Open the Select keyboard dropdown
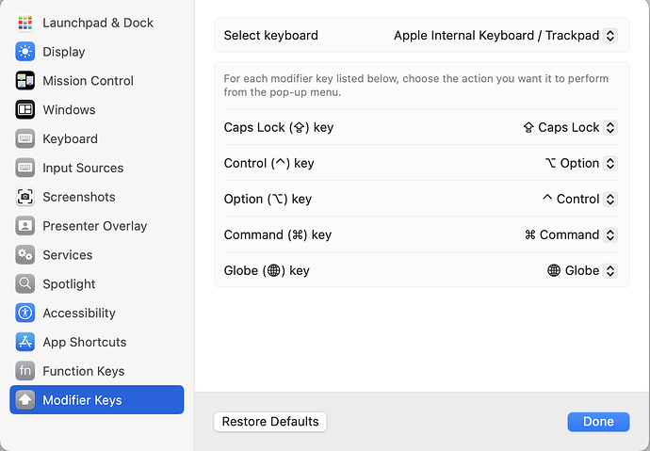This screenshot has width=650, height=451. coord(505,36)
